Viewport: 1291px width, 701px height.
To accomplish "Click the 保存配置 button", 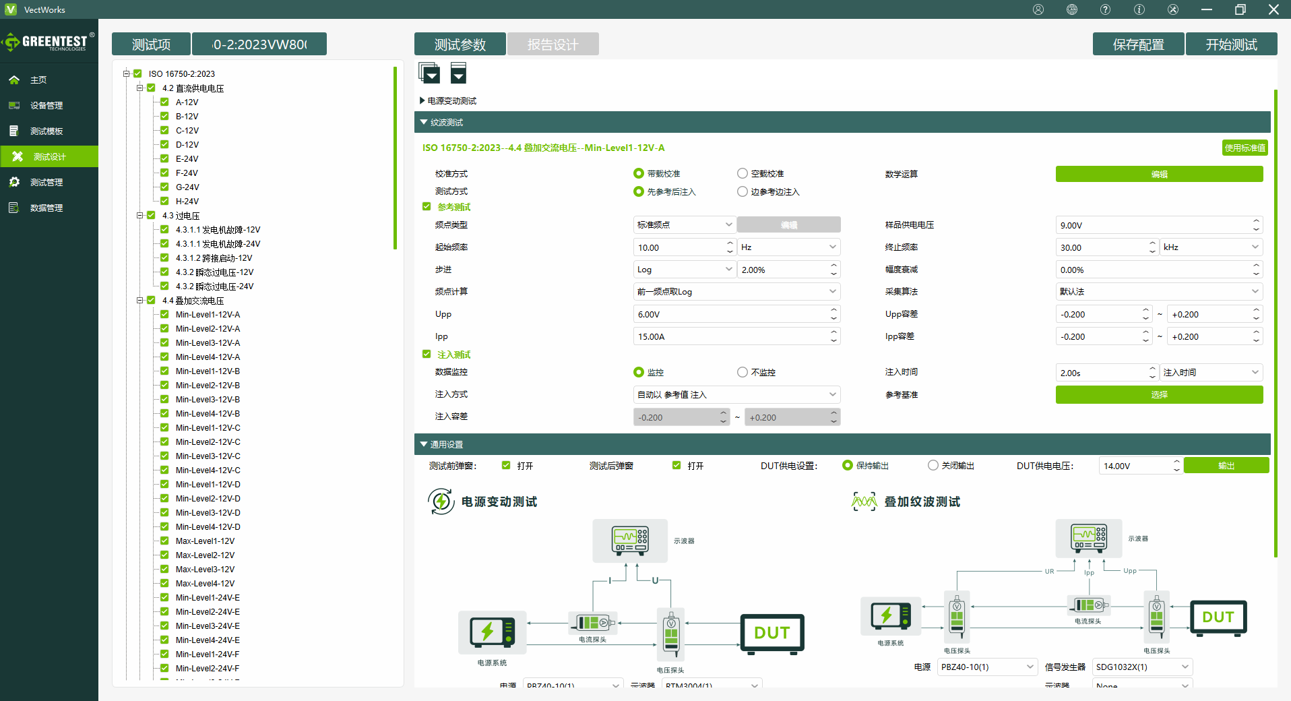I will 1138,44.
